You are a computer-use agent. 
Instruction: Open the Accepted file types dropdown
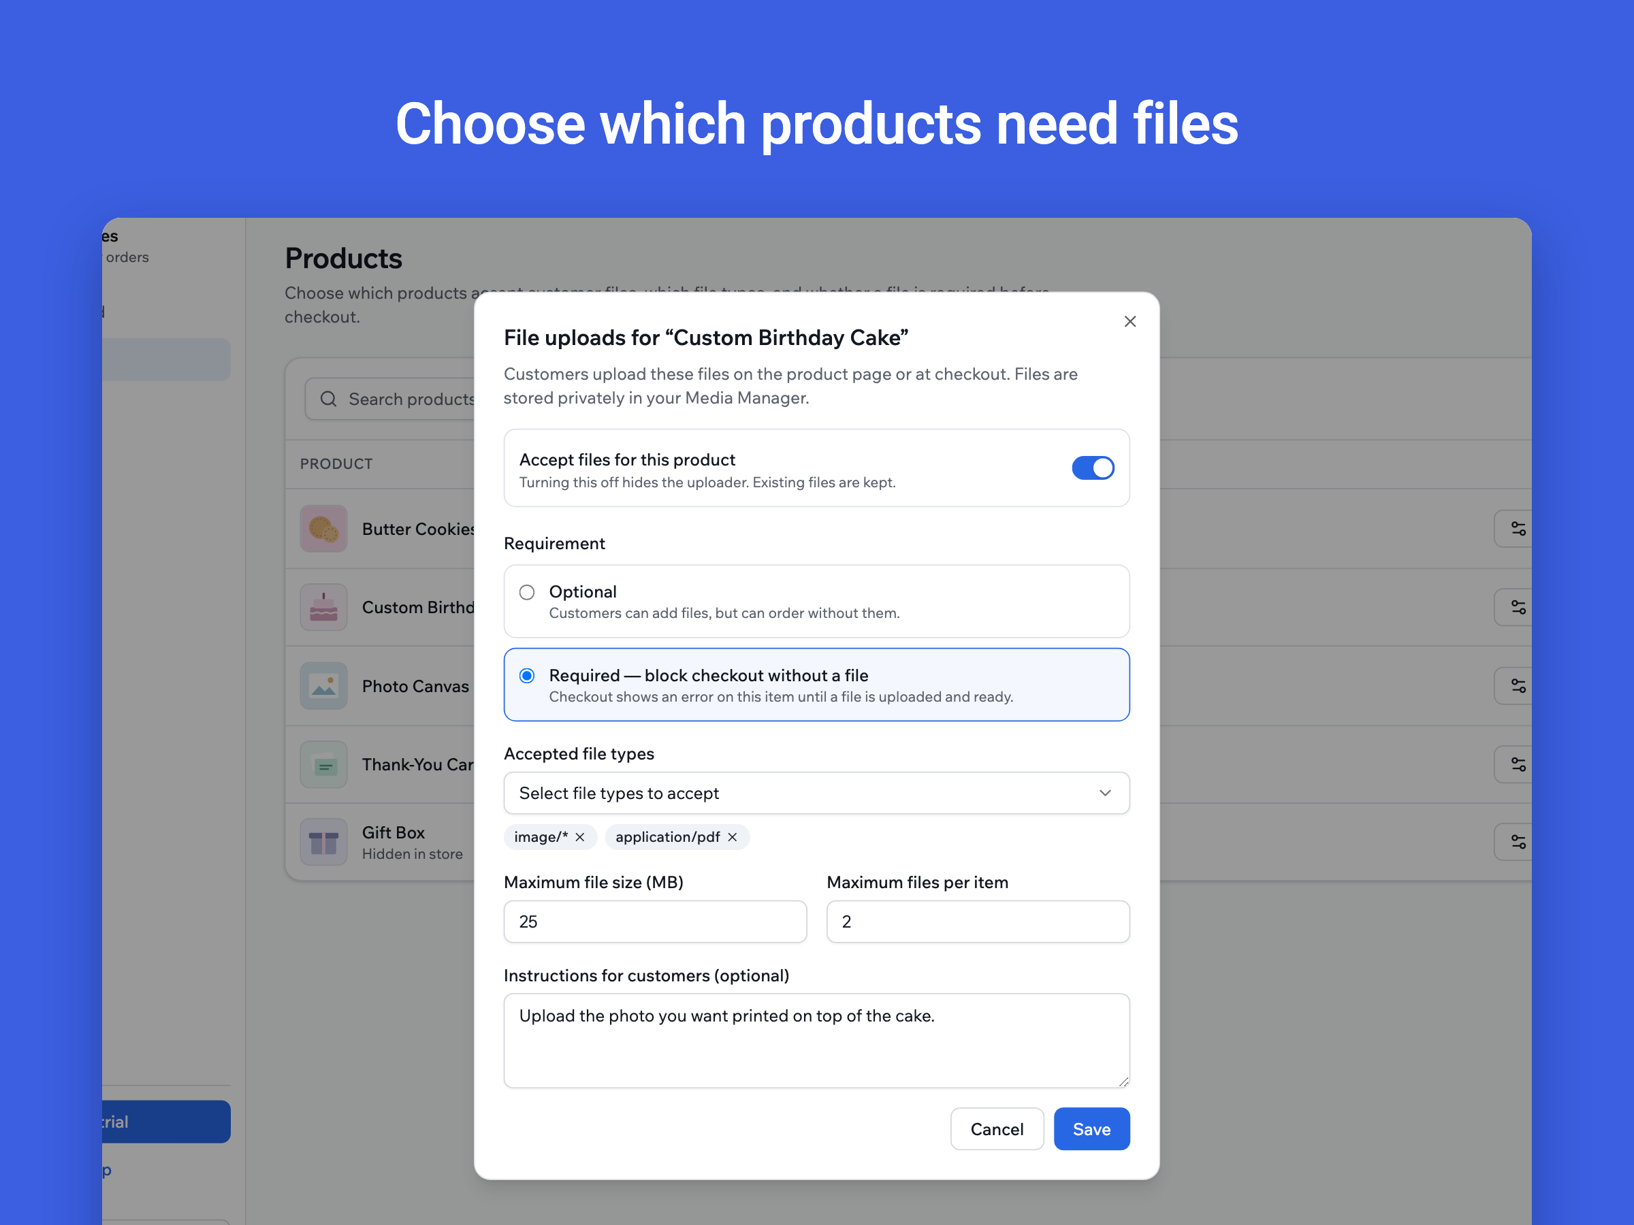816,793
